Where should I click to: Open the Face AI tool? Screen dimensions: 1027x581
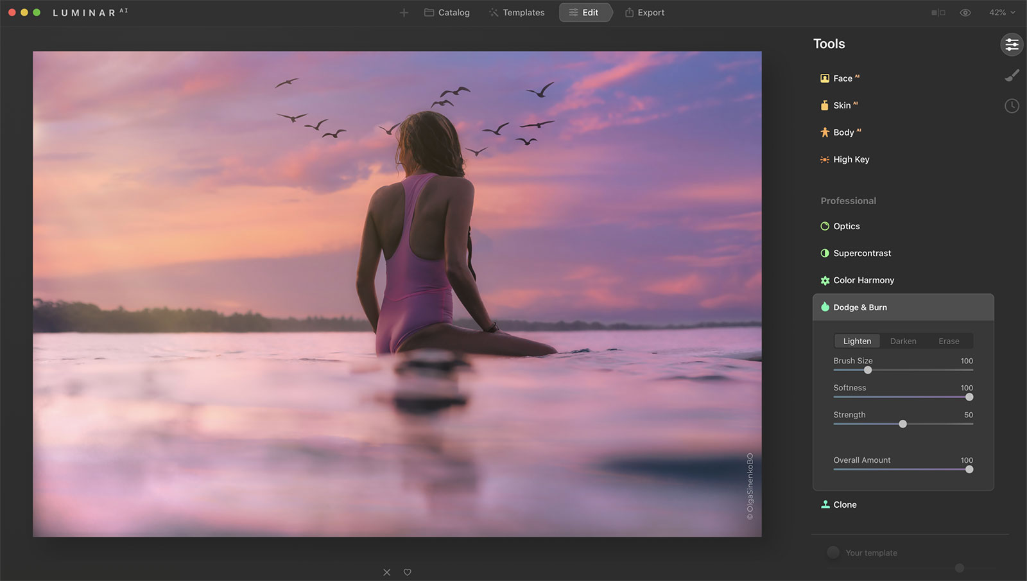(842, 78)
